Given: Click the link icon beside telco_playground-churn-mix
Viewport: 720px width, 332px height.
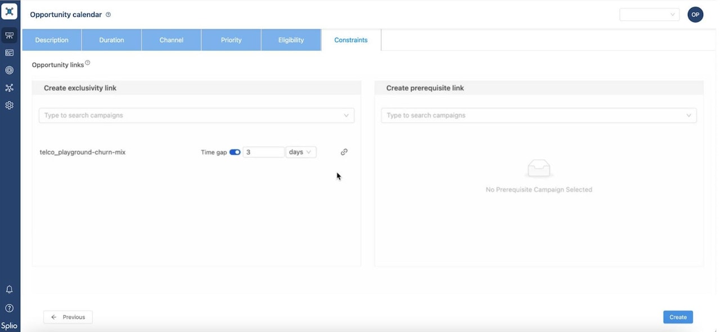Looking at the screenshot, I should [344, 152].
